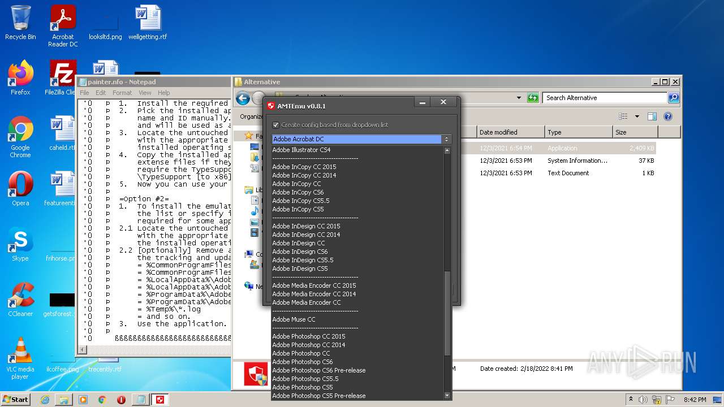Switch to Notepad taskbar button
This screenshot has height=407, width=724.
coord(140,400)
